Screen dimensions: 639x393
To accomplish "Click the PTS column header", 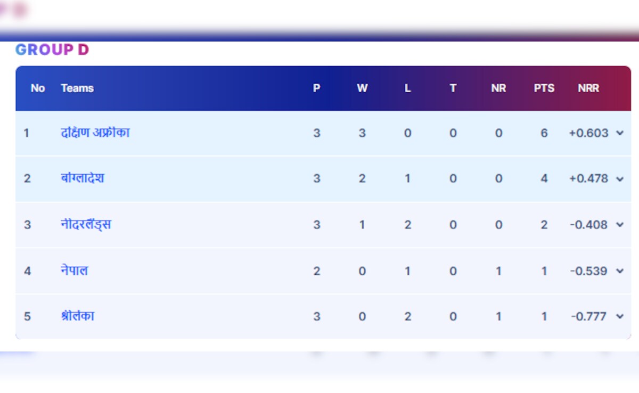I will click(x=544, y=88).
